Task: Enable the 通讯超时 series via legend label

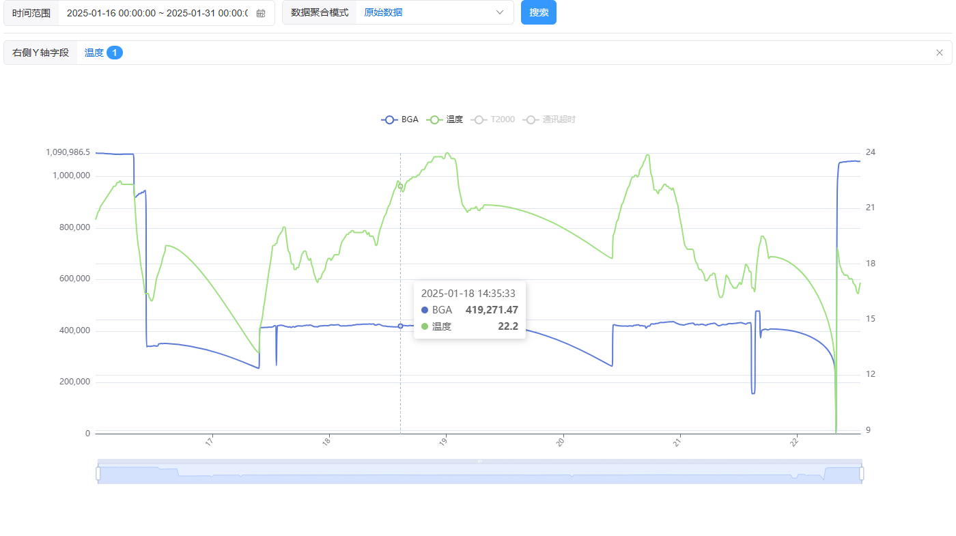Action: 559,119
